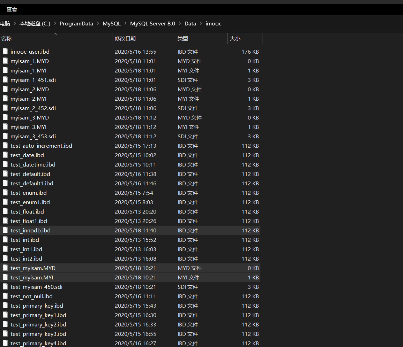Viewport: 403px width, 347px height.
Task: Select file name test_primary_key2.ibd
Action: tap(38, 325)
